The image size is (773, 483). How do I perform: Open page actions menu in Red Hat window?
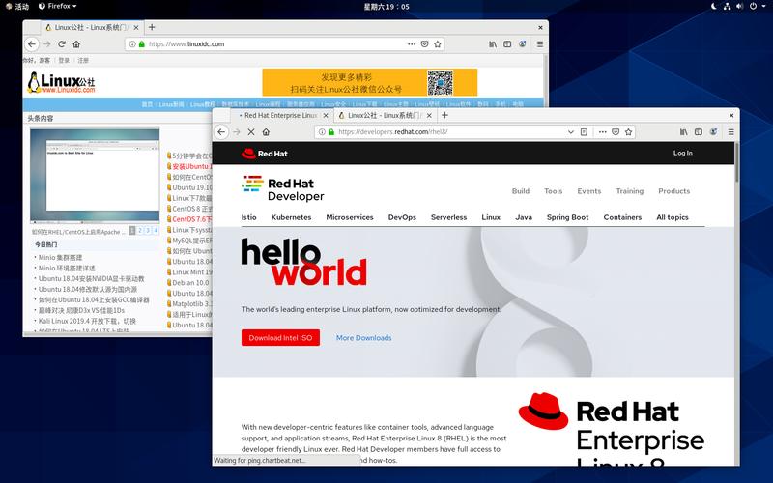602,131
